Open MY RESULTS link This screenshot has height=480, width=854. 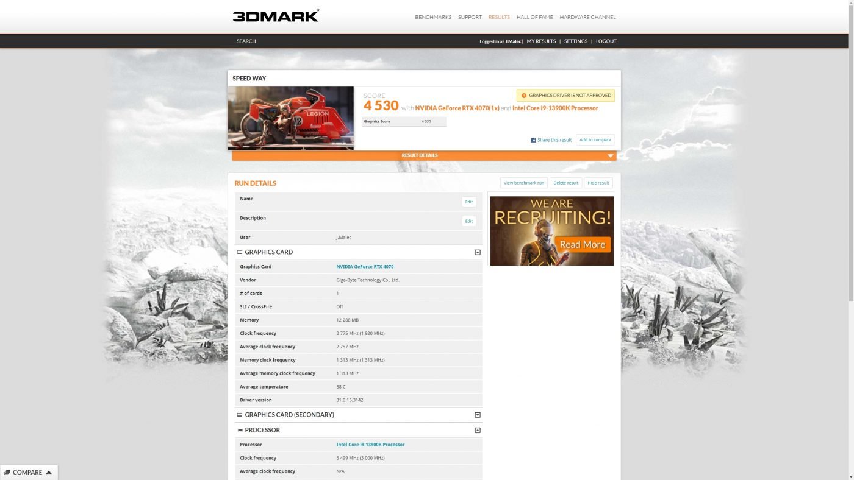541,41
